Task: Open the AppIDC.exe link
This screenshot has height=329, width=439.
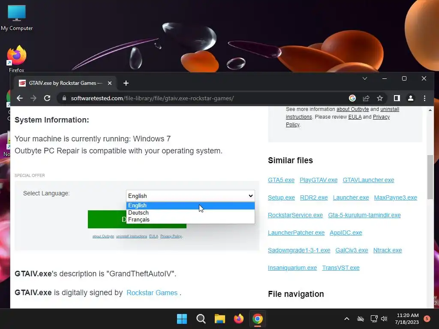Action: coord(346,233)
